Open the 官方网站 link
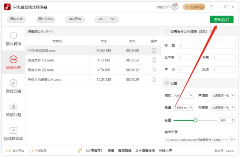The image size is (240, 157). (x=15, y=151)
